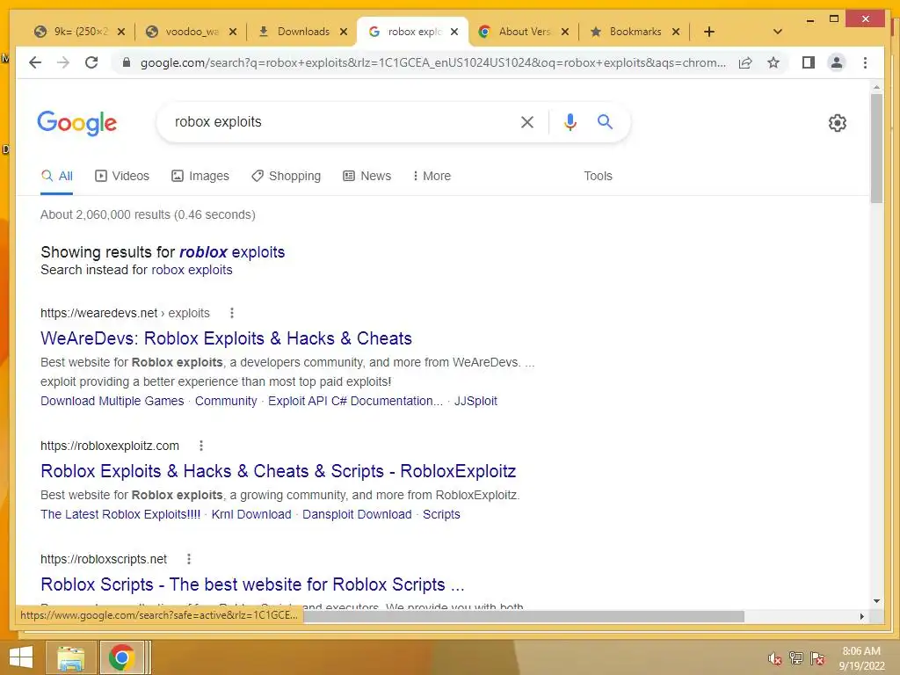The image size is (900, 675).
Task: Open the Community sitelink
Action: coord(226,401)
